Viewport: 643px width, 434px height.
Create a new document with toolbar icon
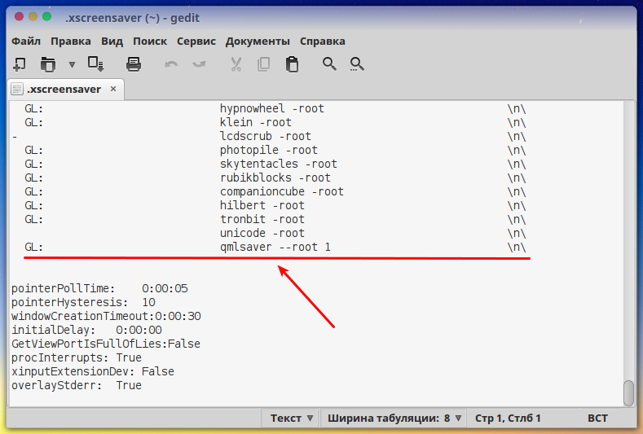pyautogui.click(x=19, y=64)
